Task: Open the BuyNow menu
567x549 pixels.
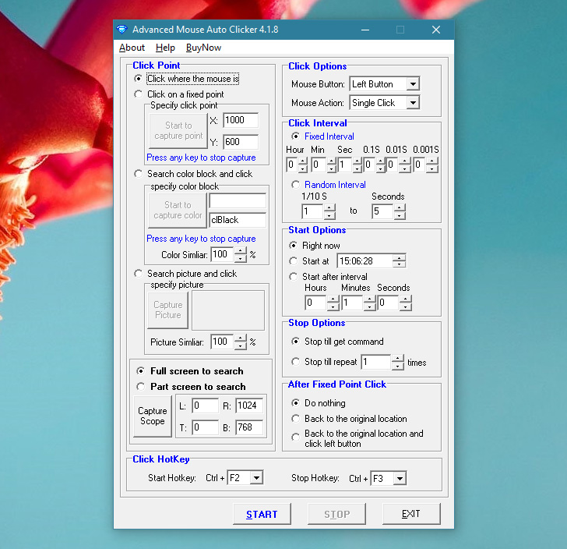Action: point(203,48)
